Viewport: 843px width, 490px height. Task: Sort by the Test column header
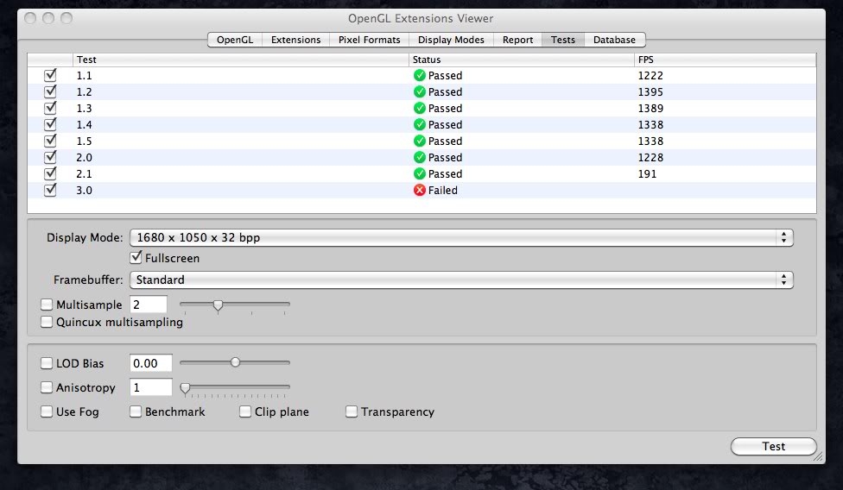pyautogui.click(x=241, y=60)
